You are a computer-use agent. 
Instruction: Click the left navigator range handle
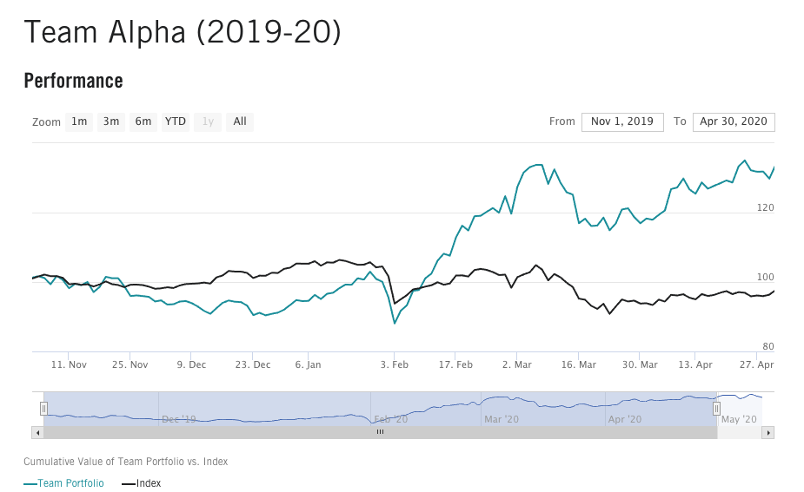(x=43, y=408)
